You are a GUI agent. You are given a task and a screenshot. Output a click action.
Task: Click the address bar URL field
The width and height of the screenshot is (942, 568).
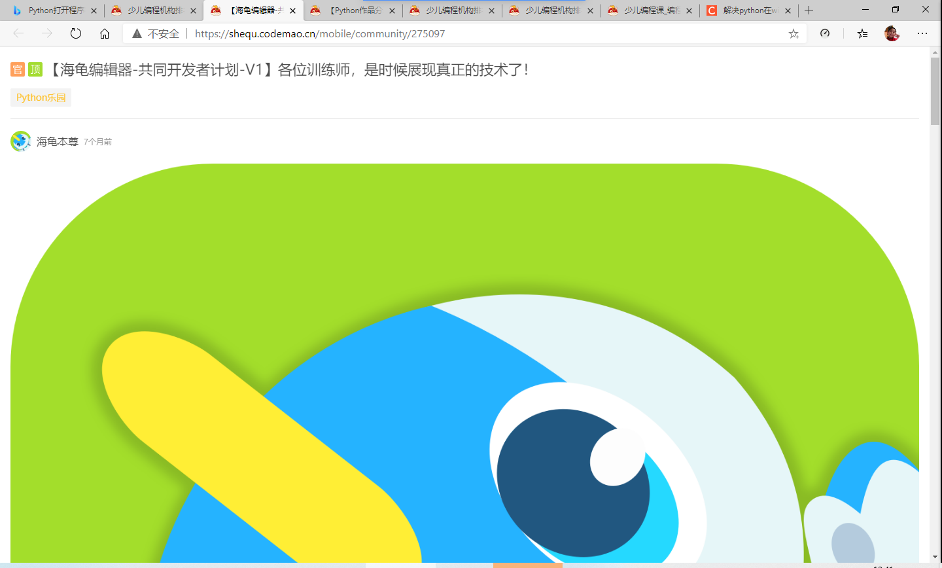click(x=464, y=33)
